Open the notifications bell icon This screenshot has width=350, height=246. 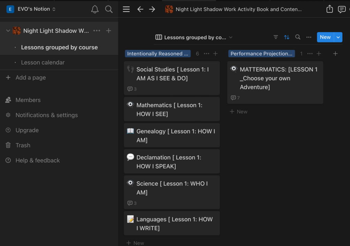tap(95, 9)
